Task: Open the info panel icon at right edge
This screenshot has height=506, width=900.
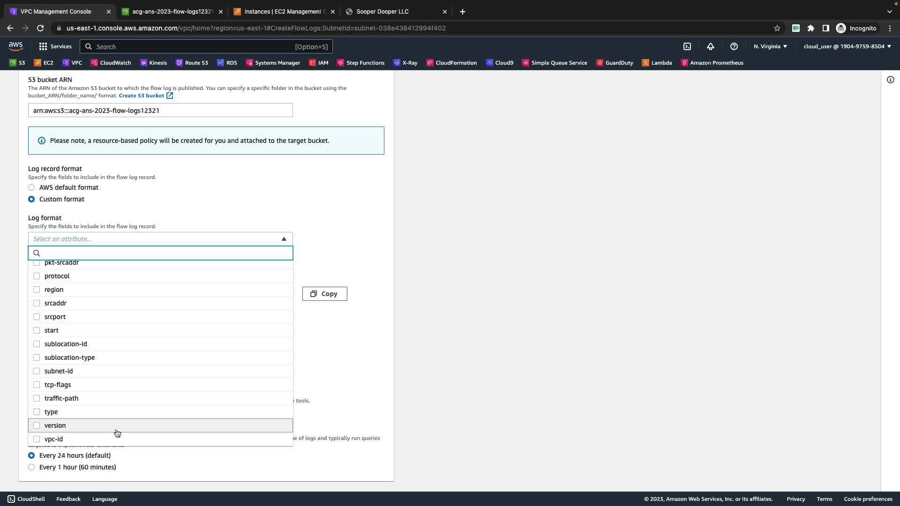Action: (x=890, y=80)
